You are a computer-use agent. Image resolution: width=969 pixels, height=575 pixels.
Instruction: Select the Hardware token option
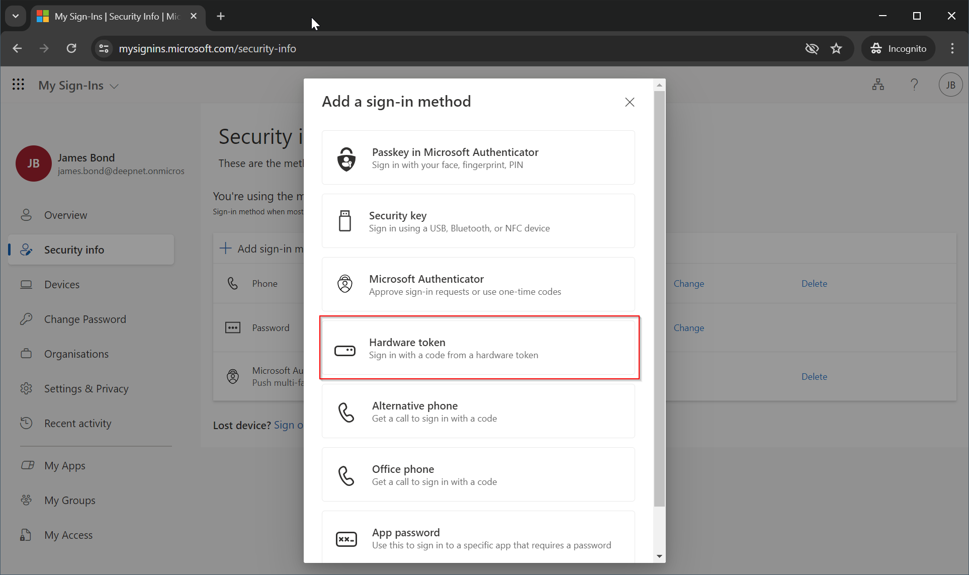point(479,348)
